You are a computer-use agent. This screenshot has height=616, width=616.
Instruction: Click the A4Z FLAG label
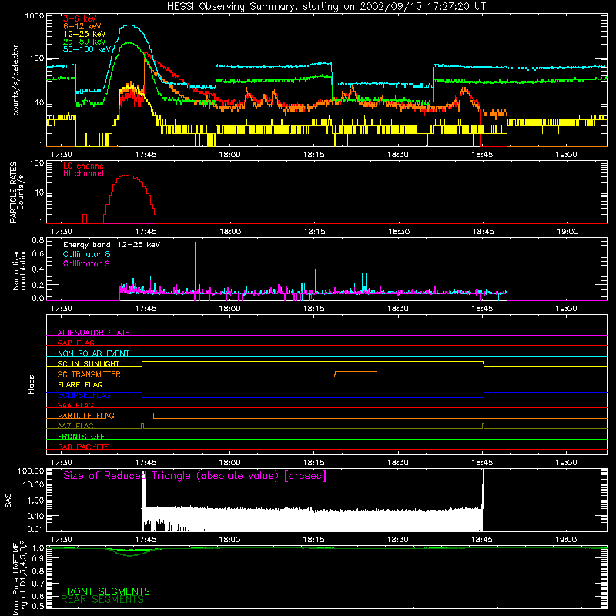pyautogui.click(x=75, y=426)
